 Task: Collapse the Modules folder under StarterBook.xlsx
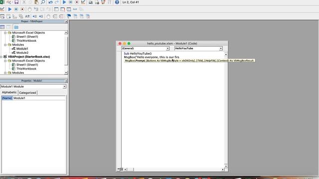(5, 73)
